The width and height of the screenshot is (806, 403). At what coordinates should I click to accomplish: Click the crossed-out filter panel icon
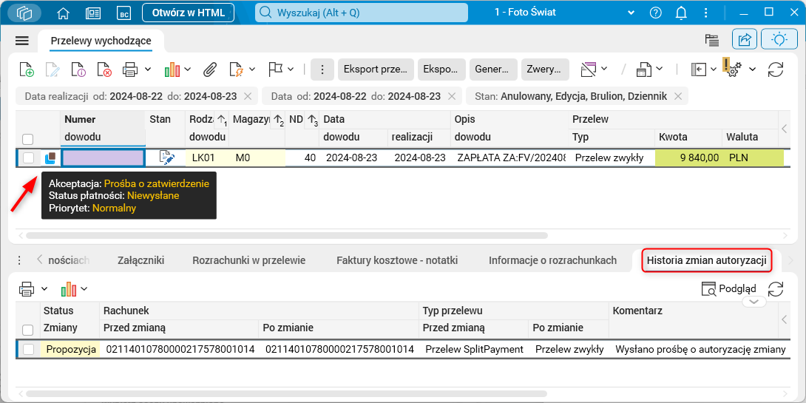[x=588, y=69]
